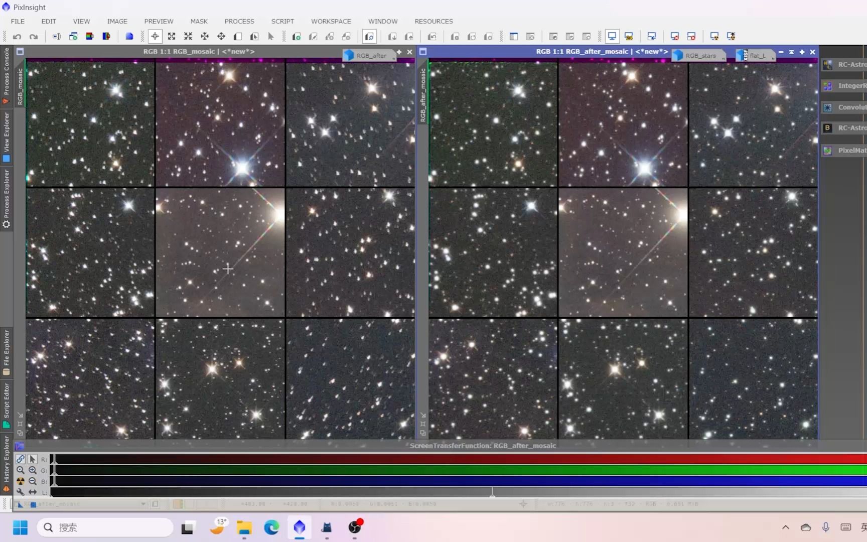Click the IntegerR process icon
Screen dimensions: 867x542
(x=828, y=86)
